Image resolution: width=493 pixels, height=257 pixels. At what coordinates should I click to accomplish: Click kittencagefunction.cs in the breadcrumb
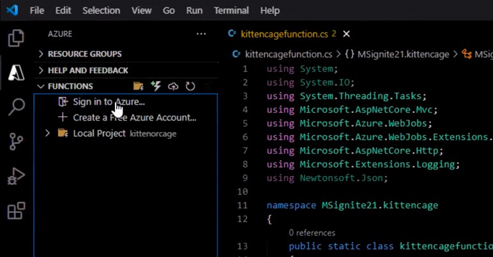tap(289, 54)
